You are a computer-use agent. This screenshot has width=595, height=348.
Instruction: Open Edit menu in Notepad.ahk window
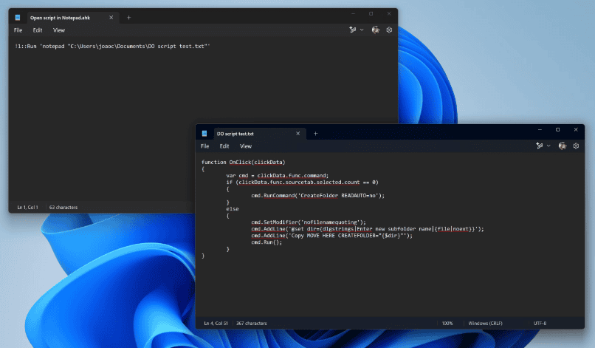38,30
